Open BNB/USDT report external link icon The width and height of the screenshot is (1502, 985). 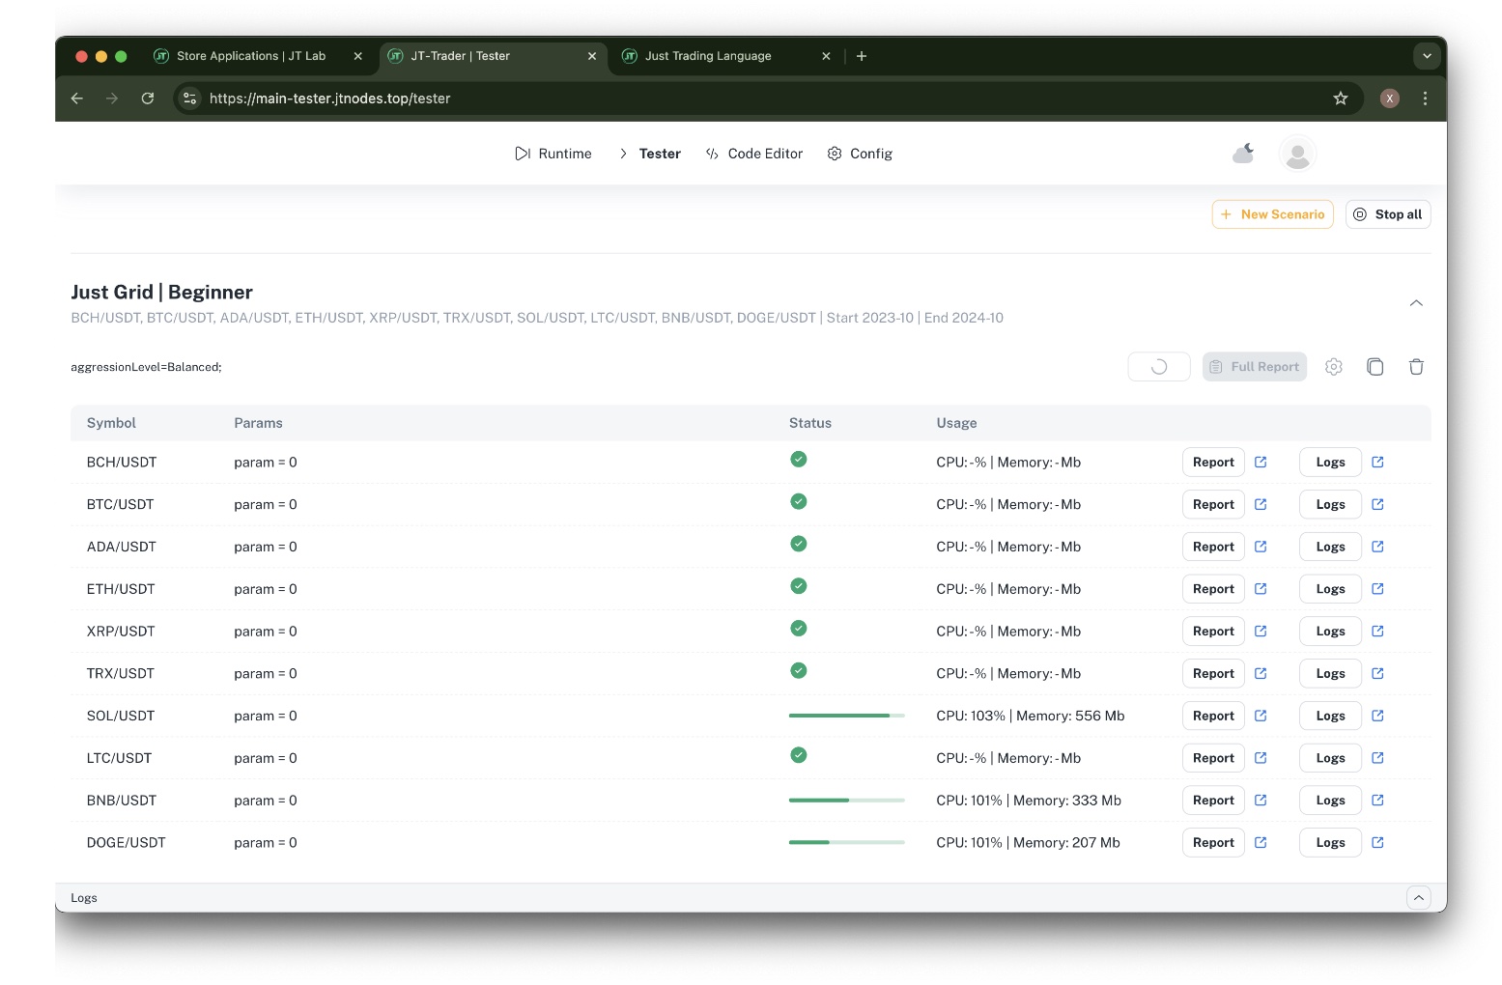point(1261,800)
